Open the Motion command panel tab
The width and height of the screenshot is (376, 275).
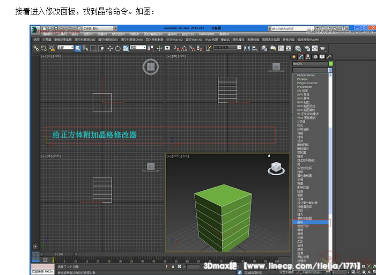point(315,57)
